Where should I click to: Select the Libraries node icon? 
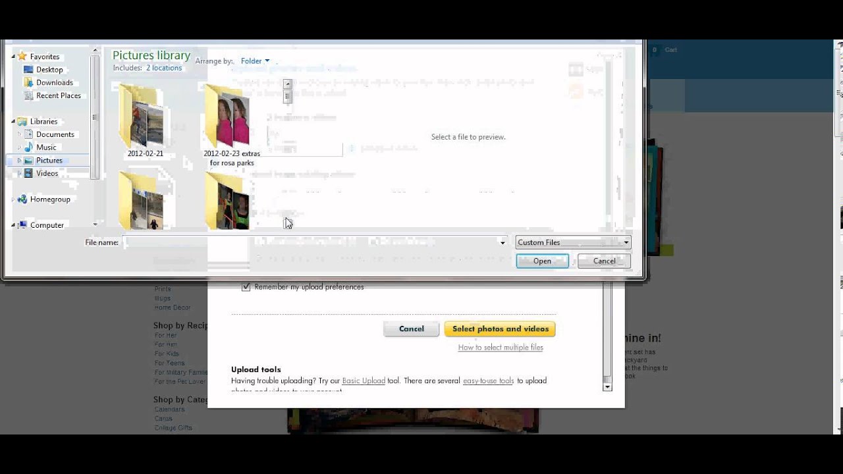tap(22, 122)
